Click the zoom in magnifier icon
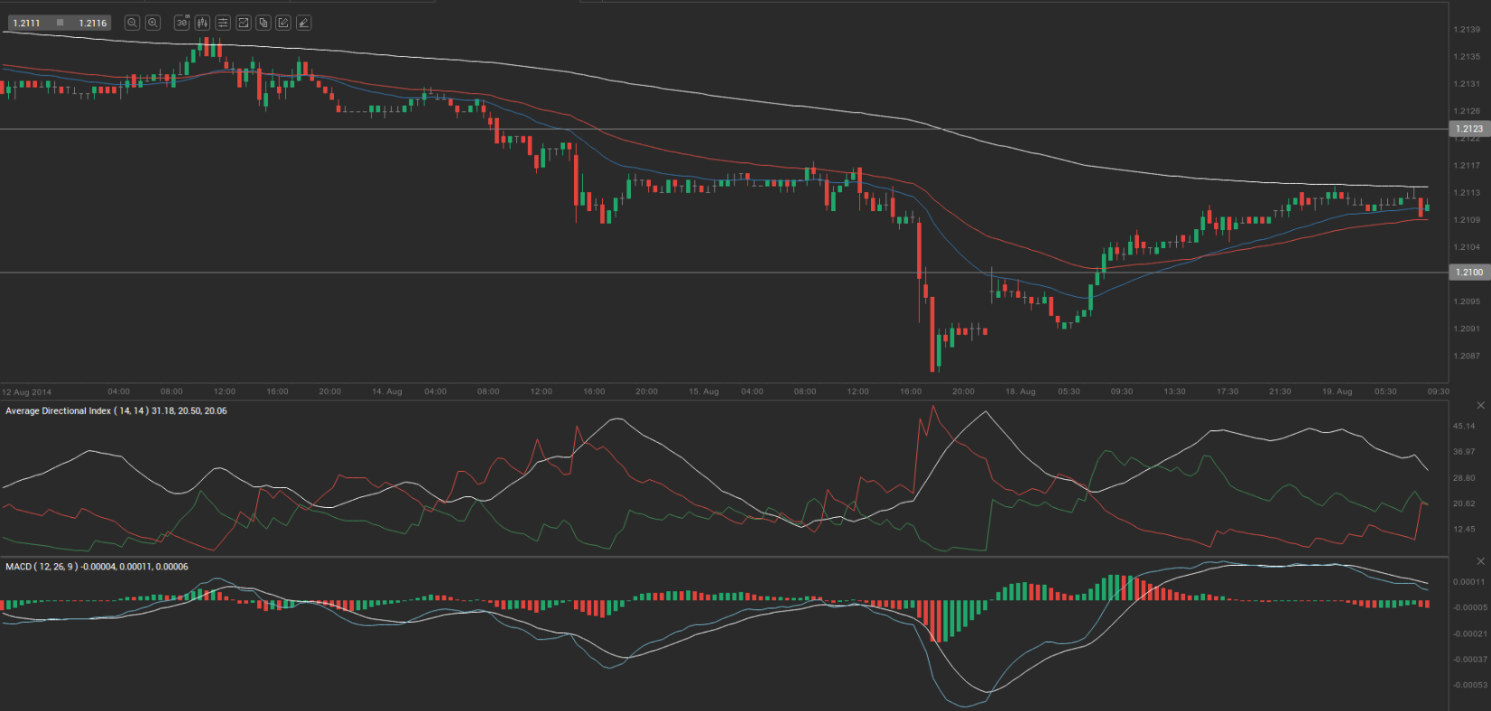The image size is (1491, 711). [x=153, y=23]
